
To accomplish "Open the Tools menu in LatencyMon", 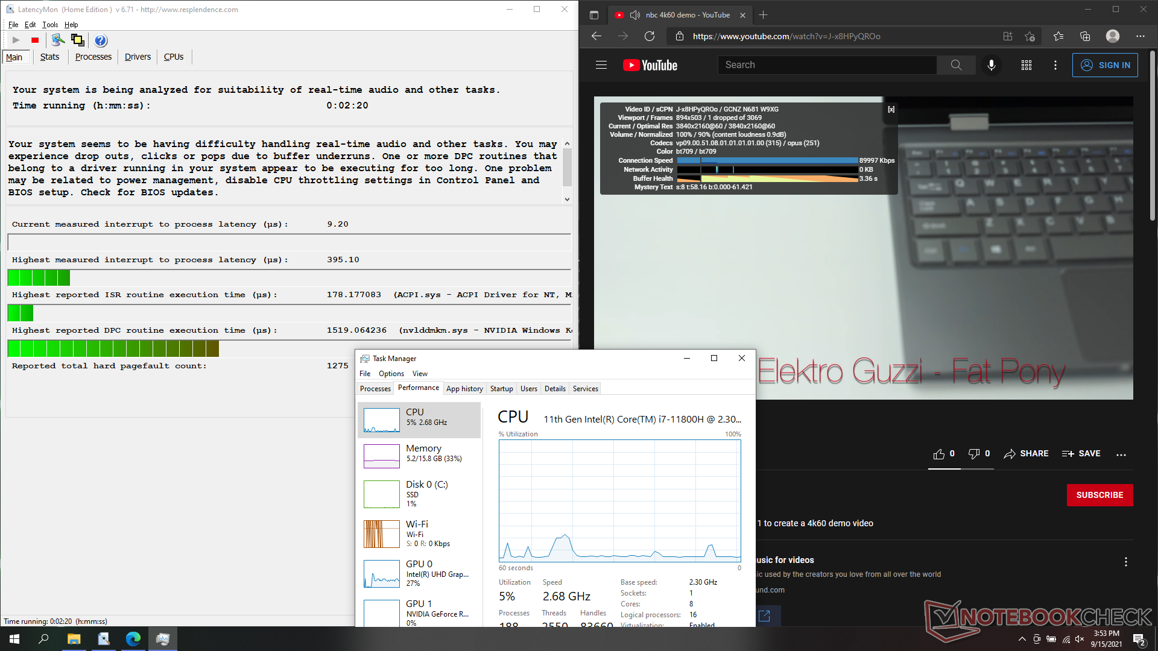I will [x=50, y=25].
